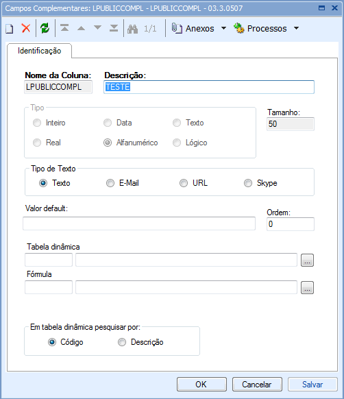Click the binoculars search icon

click(x=132, y=29)
